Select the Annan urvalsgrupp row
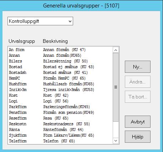 click(60, 55)
